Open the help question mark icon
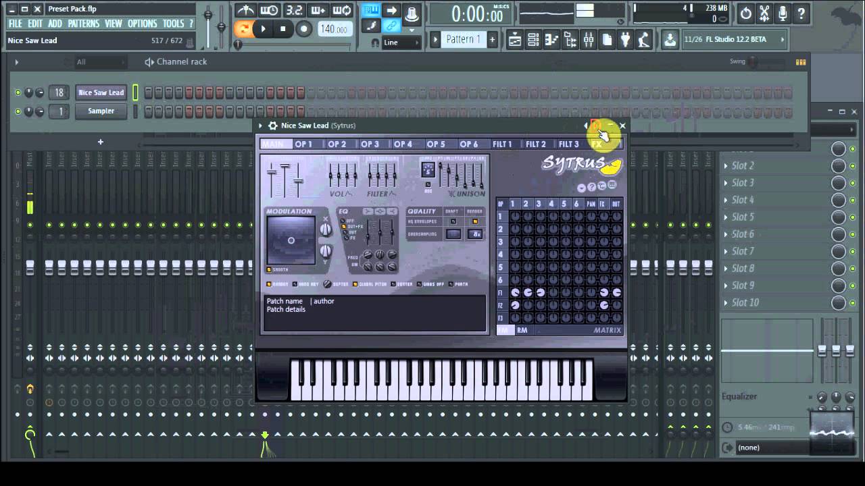This screenshot has width=865, height=486. point(801,13)
